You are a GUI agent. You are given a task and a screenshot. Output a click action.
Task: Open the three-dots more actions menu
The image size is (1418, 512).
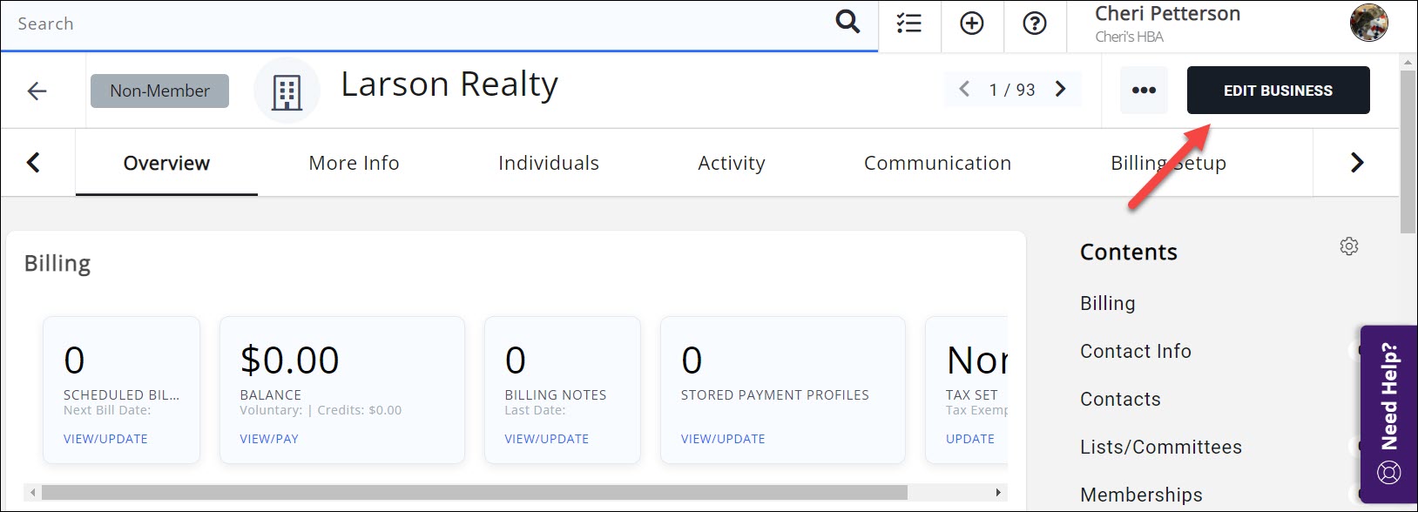1144,91
